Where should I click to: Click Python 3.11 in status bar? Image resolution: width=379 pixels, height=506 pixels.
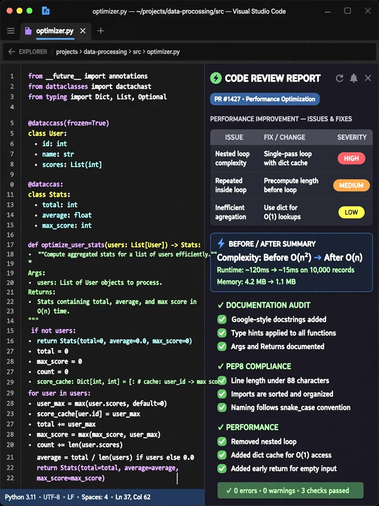tap(20, 497)
